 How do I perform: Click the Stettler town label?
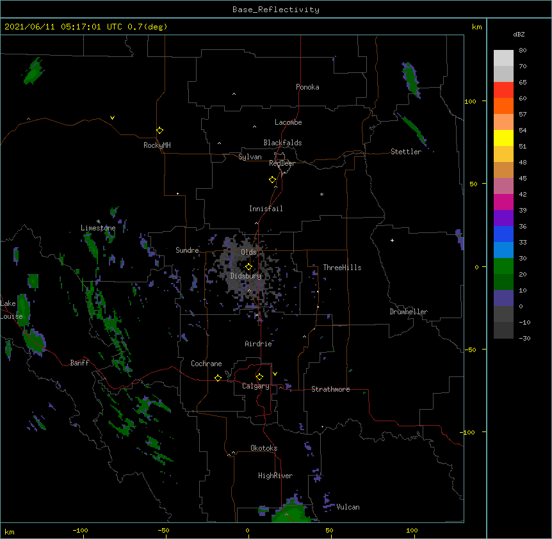tap(406, 152)
